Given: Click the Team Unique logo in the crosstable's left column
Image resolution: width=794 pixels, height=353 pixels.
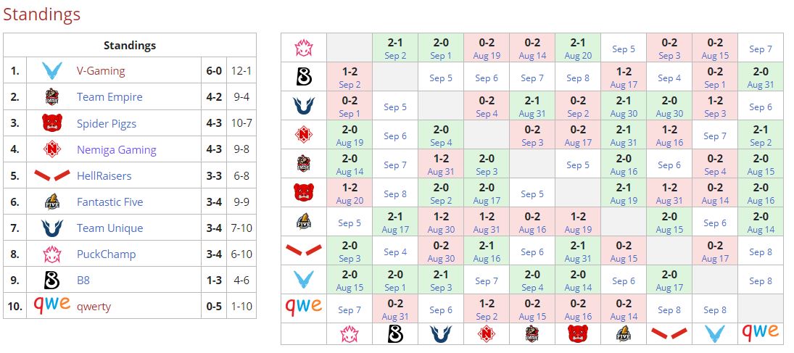Looking at the screenshot, I should (303, 106).
